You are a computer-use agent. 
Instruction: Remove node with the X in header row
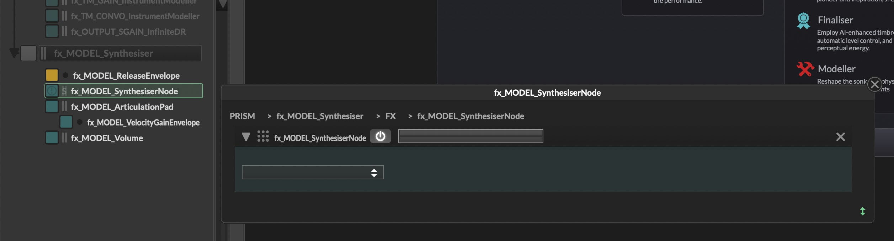coord(840,137)
